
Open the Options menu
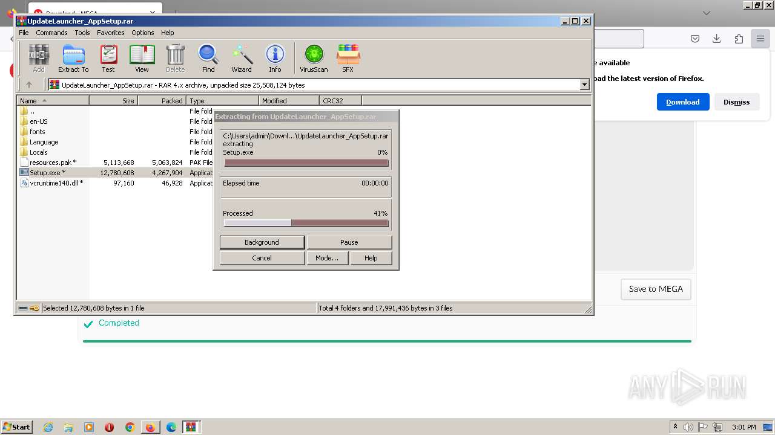pos(143,33)
